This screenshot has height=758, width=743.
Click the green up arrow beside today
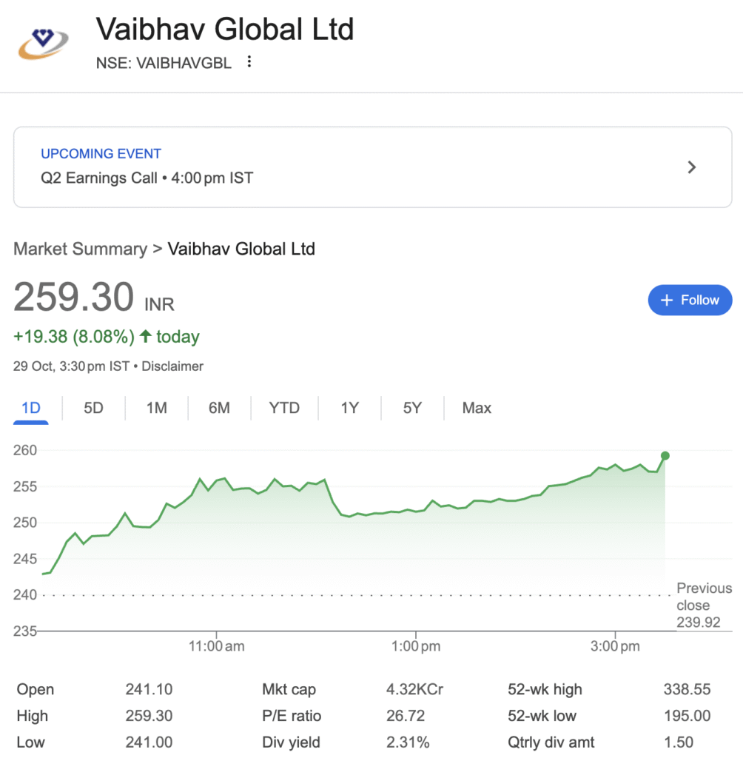pos(145,337)
